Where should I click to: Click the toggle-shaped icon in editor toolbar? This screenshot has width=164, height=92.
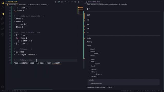(65, 2)
